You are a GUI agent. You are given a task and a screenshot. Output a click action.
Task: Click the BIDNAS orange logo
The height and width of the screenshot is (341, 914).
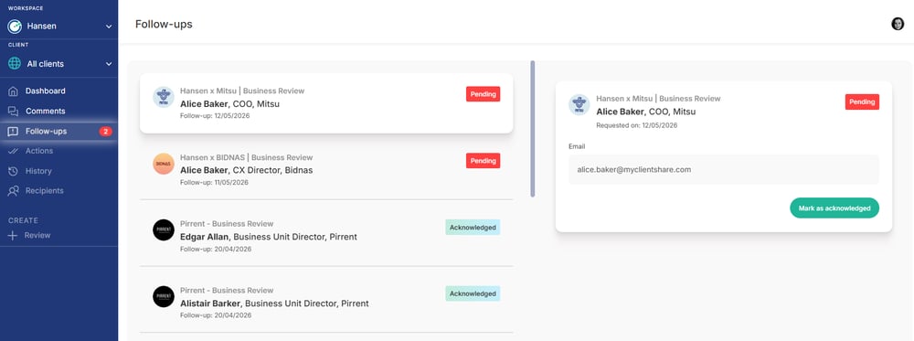click(164, 164)
